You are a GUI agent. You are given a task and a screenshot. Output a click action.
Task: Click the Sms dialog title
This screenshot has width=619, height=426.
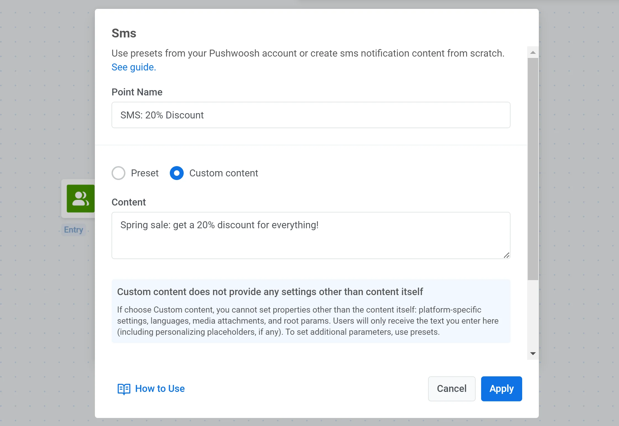(x=124, y=33)
